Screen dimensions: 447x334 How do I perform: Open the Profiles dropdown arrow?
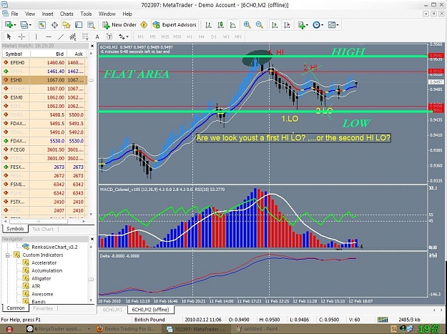[30, 25]
